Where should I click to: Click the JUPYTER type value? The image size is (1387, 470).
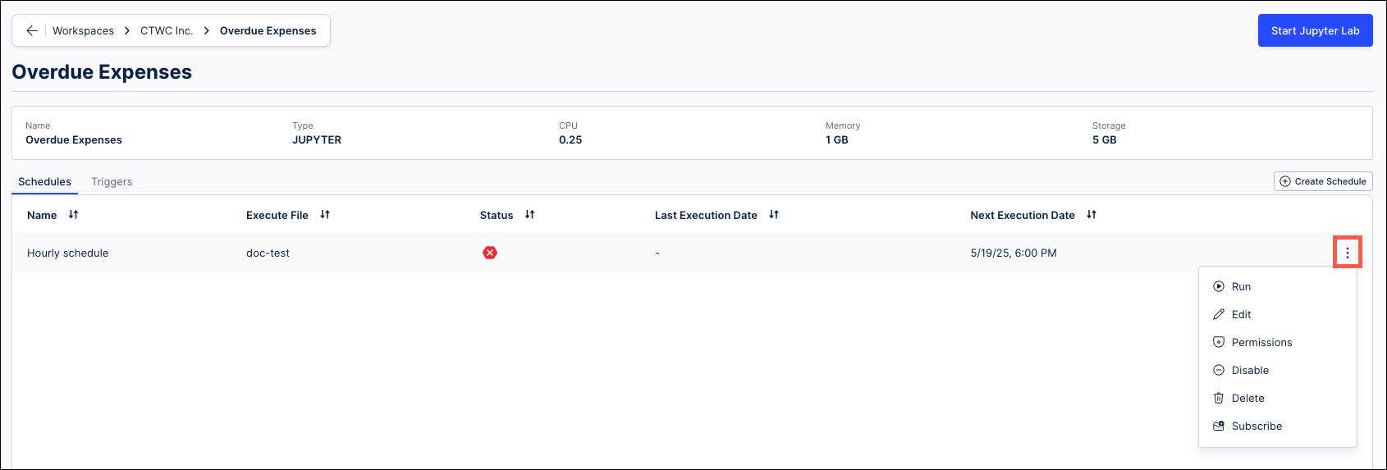[317, 139]
